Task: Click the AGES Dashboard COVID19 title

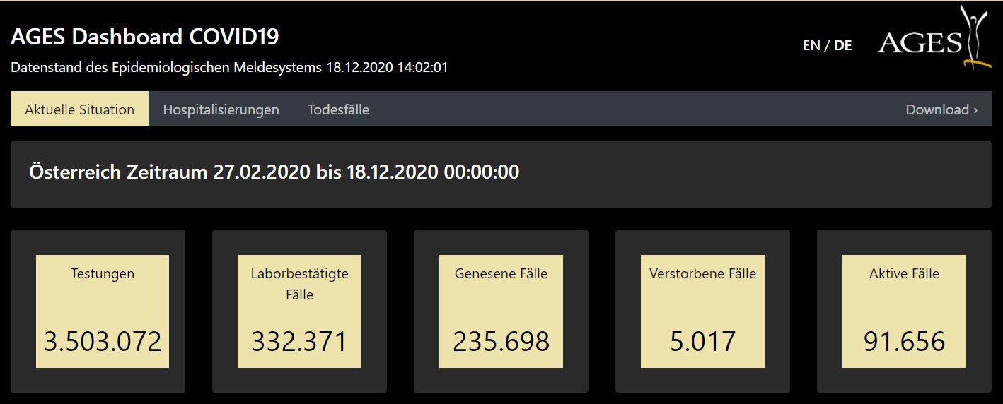Action: tap(145, 37)
